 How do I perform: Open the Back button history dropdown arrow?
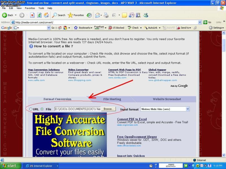pos(16,15)
